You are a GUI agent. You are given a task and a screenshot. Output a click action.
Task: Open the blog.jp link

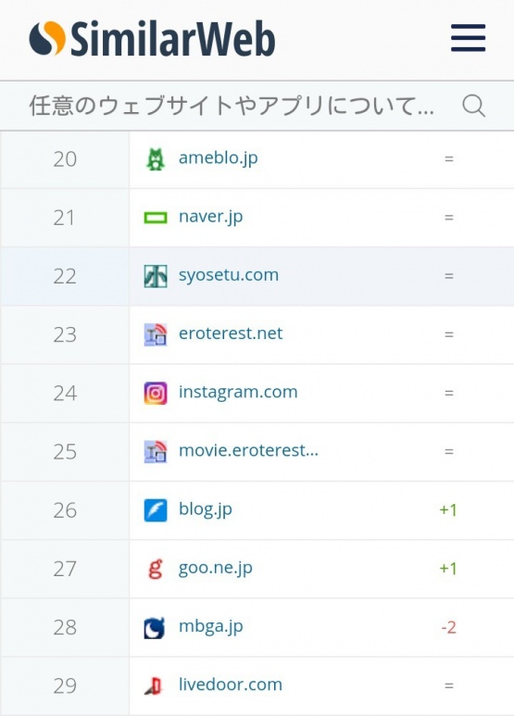click(206, 509)
